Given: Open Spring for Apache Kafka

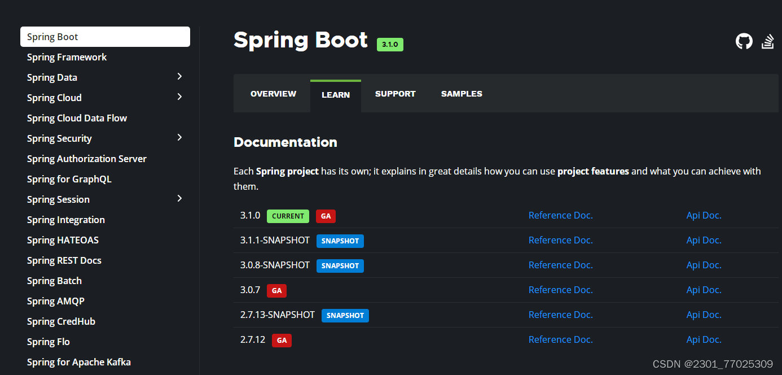Looking at the screenshot, I should point(79,362).
